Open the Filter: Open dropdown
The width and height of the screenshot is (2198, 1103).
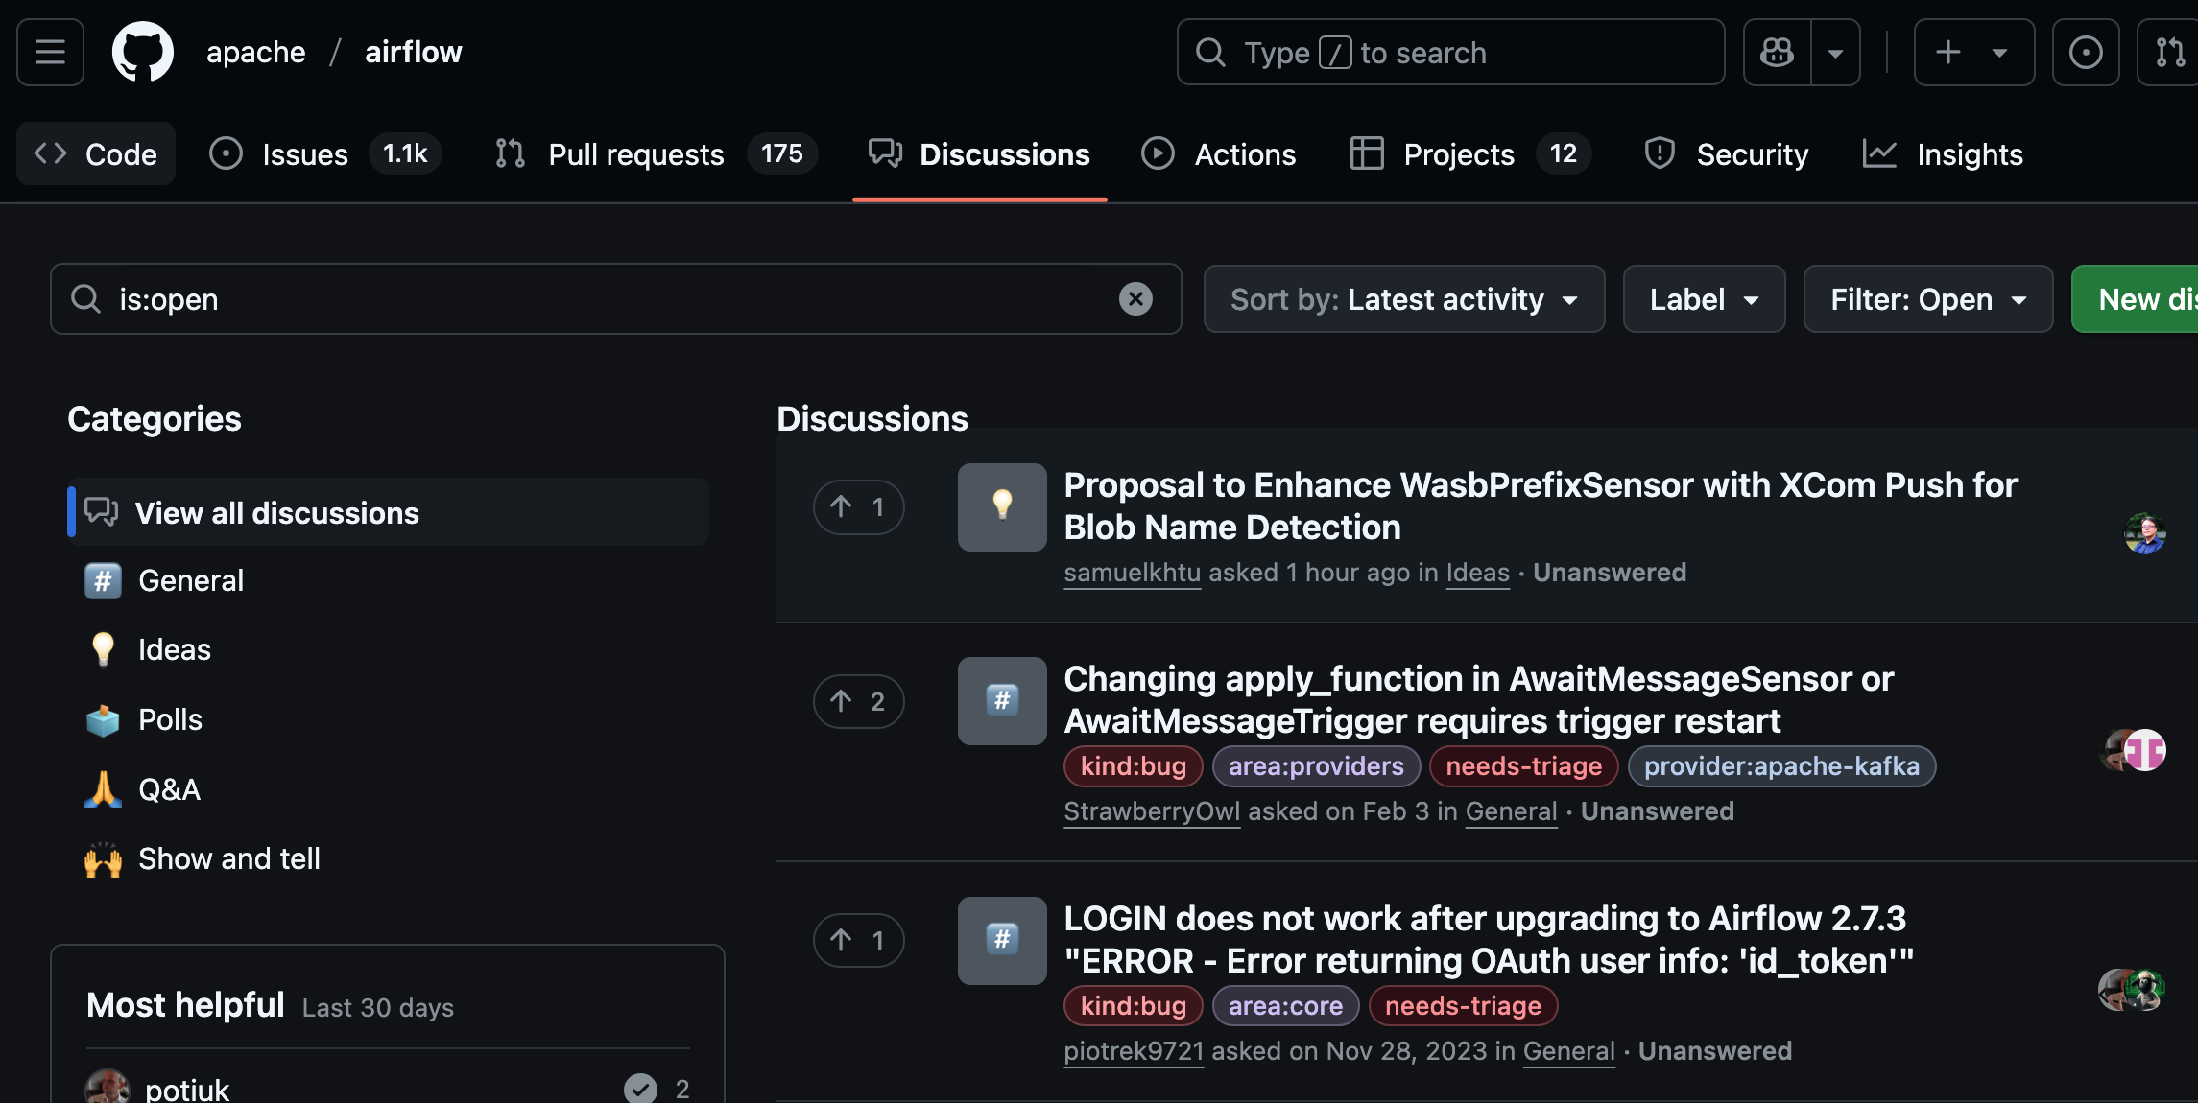point(1927,299)
